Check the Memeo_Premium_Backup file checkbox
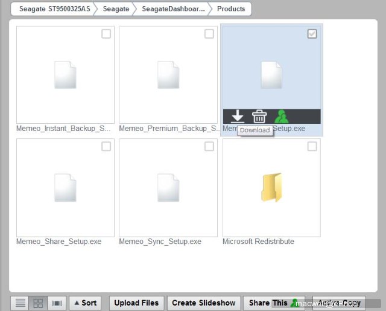 coord(209,34)
